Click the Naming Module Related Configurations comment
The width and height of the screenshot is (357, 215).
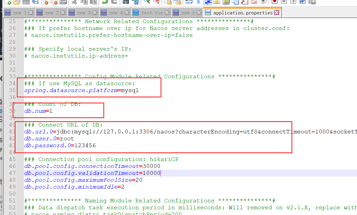(149, 201)
